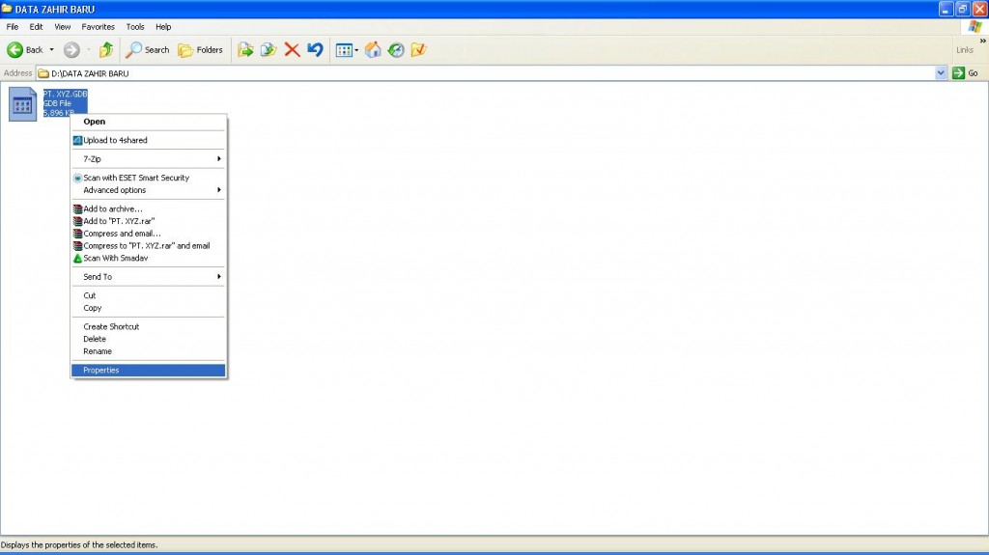Image resolution: width=989 pixels, height=555 pixels.
Task: Expand the Address bar dropdown arrow
Action: [942, 73]
